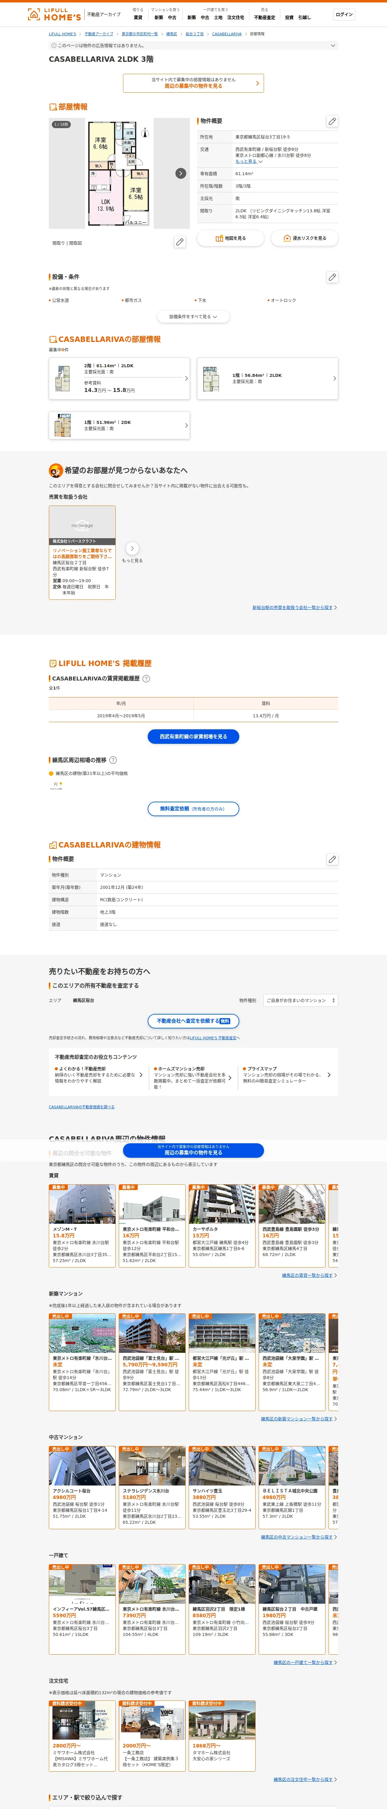
Task: Click LIFULL HOME'S 不動産査定 text link
Action: tap(213, 1038)
